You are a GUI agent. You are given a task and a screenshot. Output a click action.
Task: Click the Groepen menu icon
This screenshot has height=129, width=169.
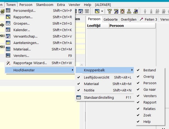tap(8, 24)
